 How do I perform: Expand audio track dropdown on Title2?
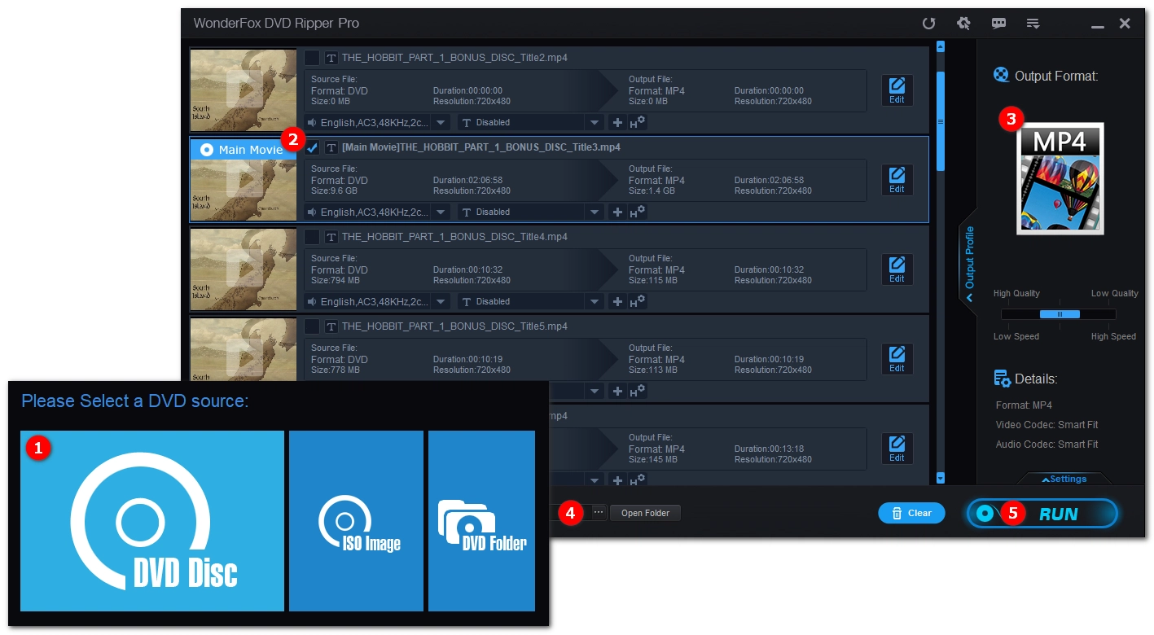[x=441, y=122]
